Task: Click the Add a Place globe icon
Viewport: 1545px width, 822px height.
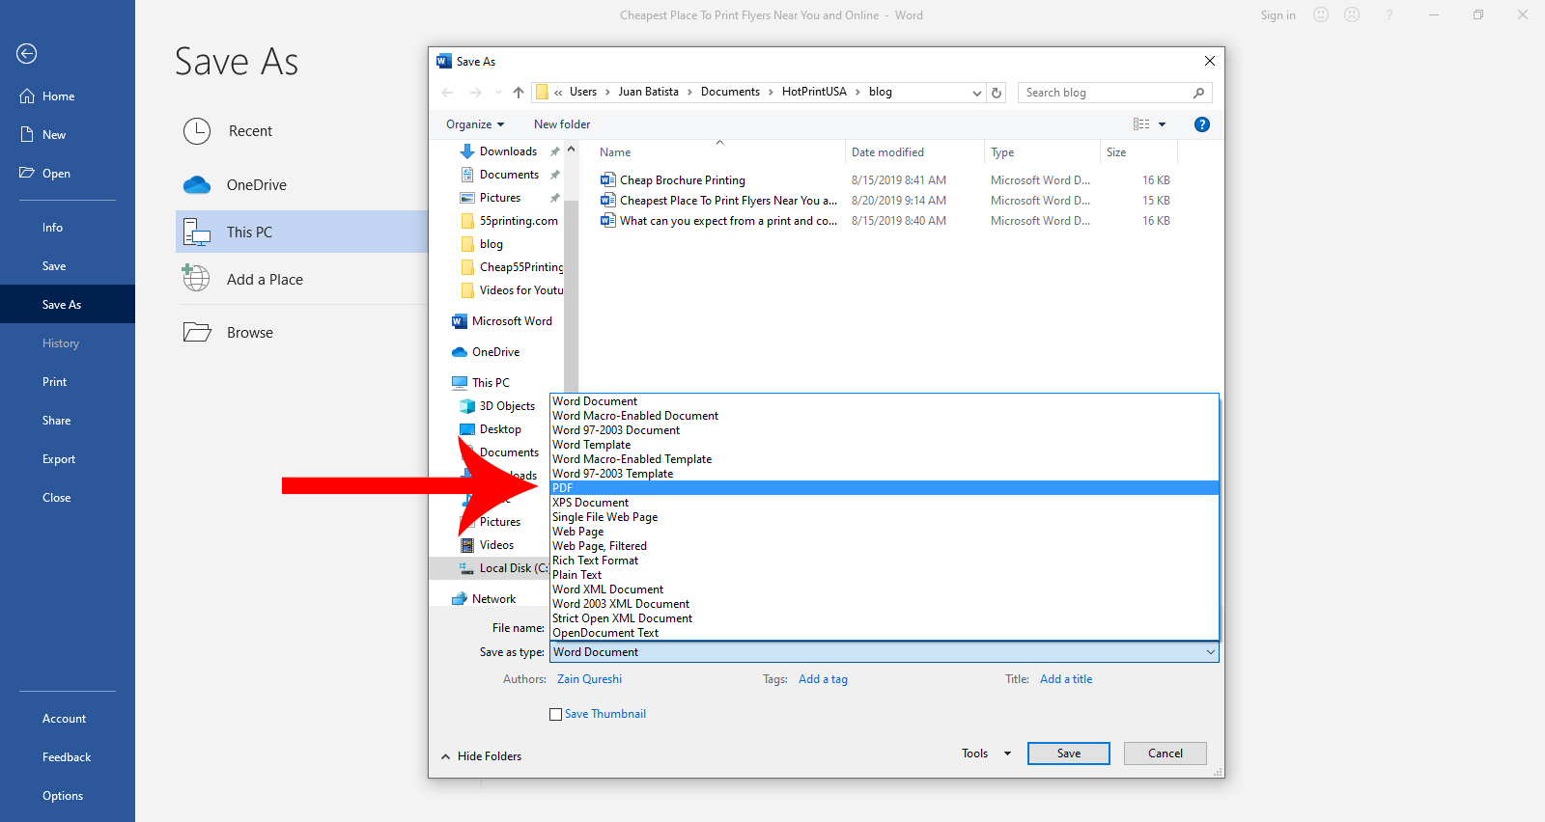Action: [196, 279]
